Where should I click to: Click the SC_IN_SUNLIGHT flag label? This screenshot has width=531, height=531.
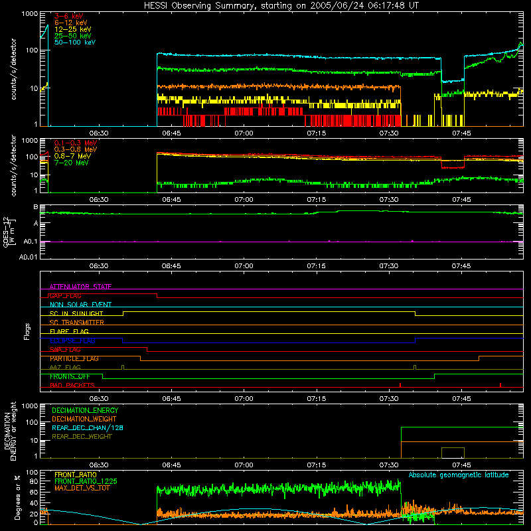(76, 313)
